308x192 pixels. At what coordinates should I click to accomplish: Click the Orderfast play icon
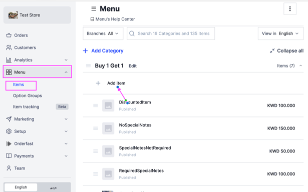(9, 143)
